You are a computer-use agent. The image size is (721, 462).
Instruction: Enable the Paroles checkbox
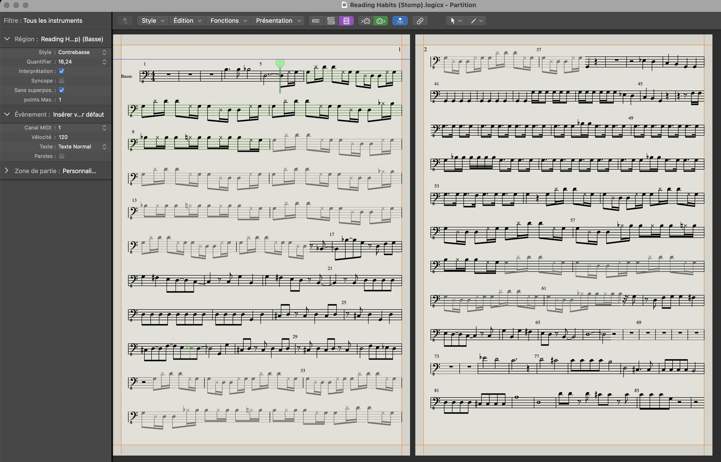(x=62, y=156)
